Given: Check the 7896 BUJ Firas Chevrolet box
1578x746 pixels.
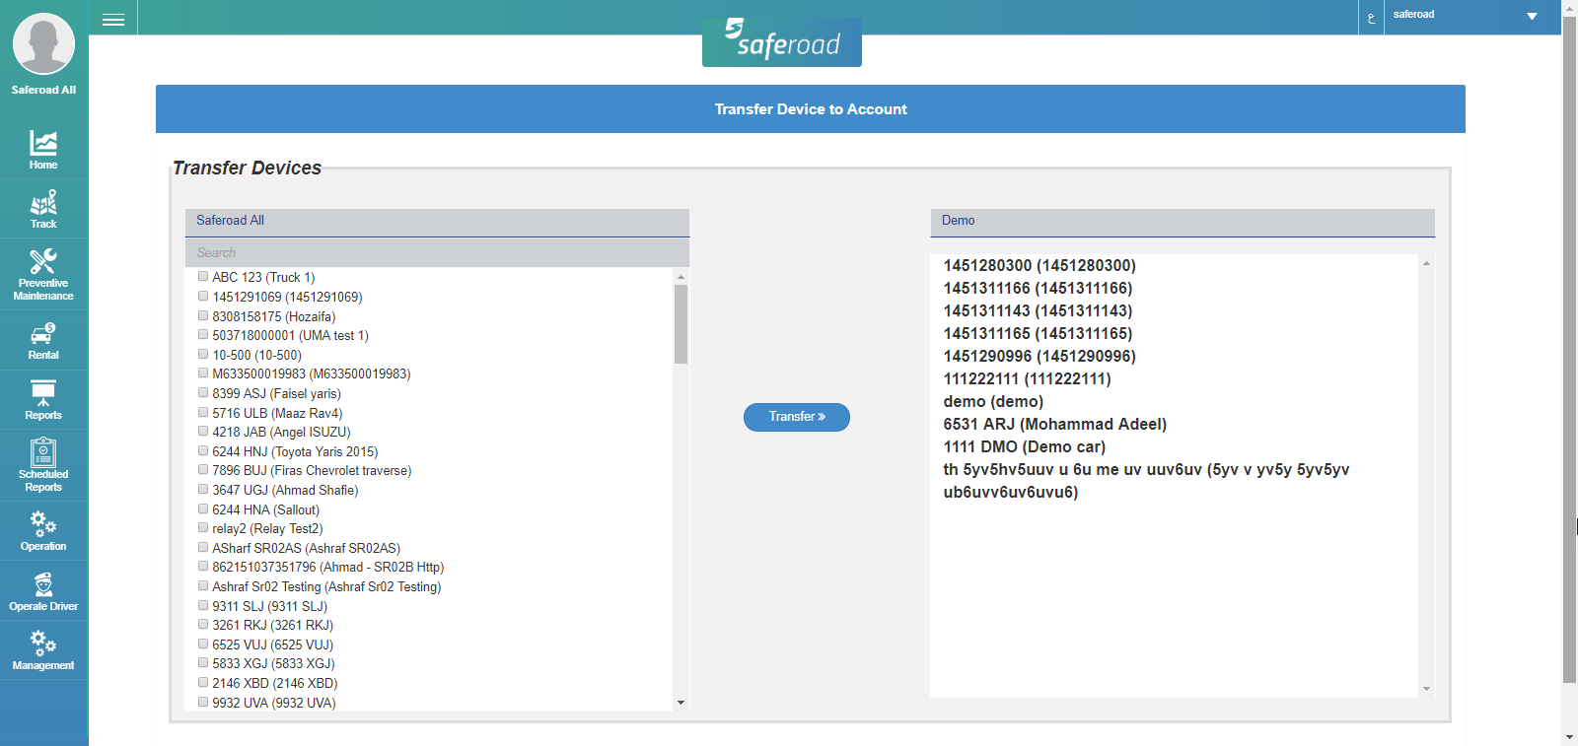Looking at the screenshot, I should pyautogui.click(x=203, y=469).
